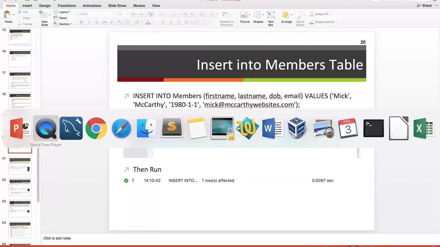Screen dimensions: 440x247
Task: Toggle underline formatting
Action: click(x=97, y=22)
